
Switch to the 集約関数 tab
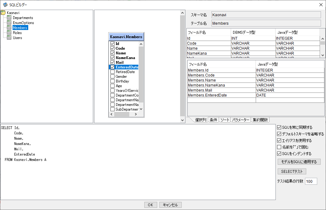260,120
